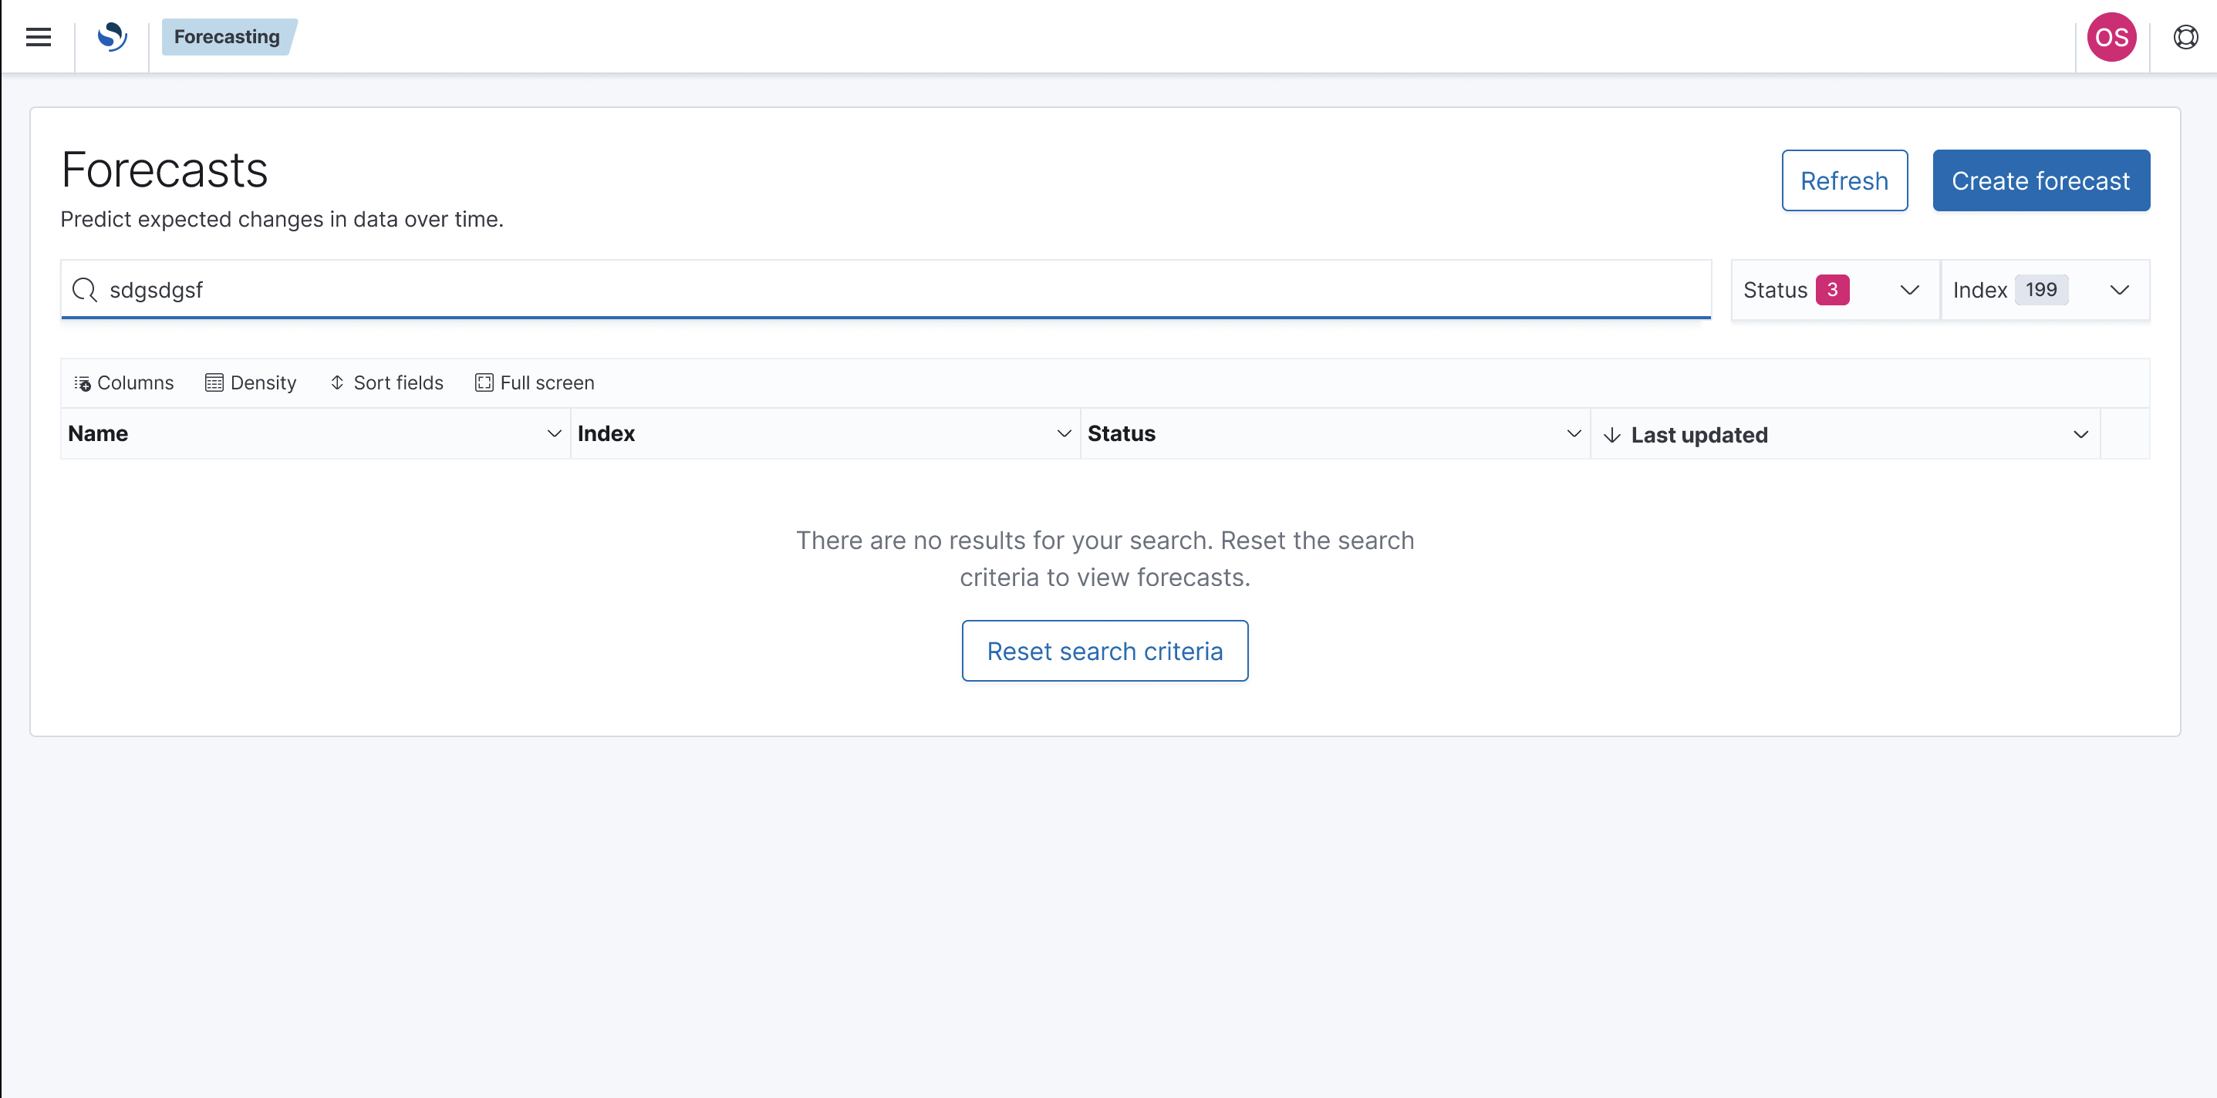Open the help icon in the header
Screen dimensions: 2217x1098
(2185, 36)
